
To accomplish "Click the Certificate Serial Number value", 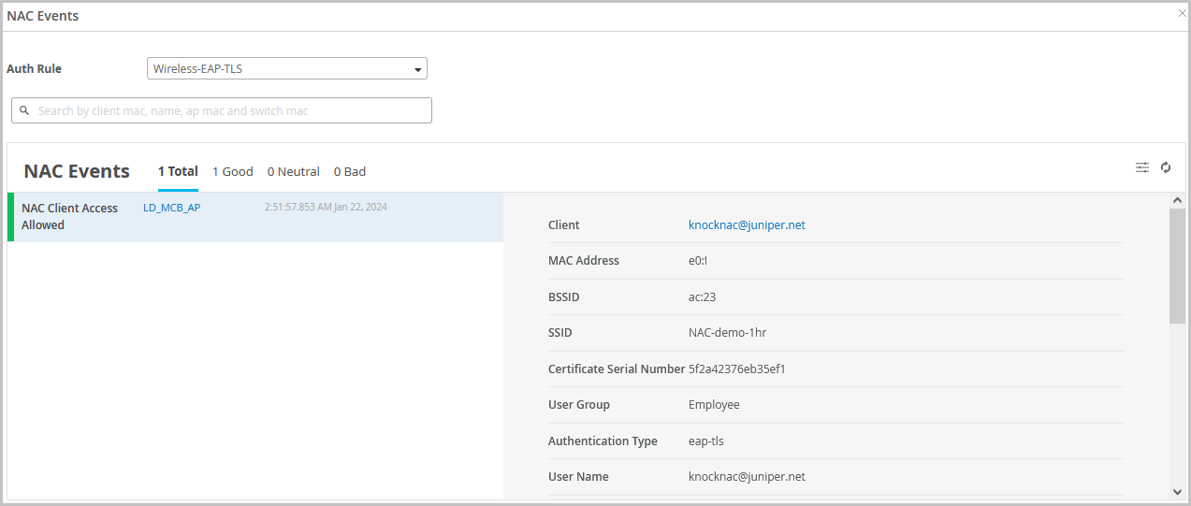I will (x=736, y=369).
